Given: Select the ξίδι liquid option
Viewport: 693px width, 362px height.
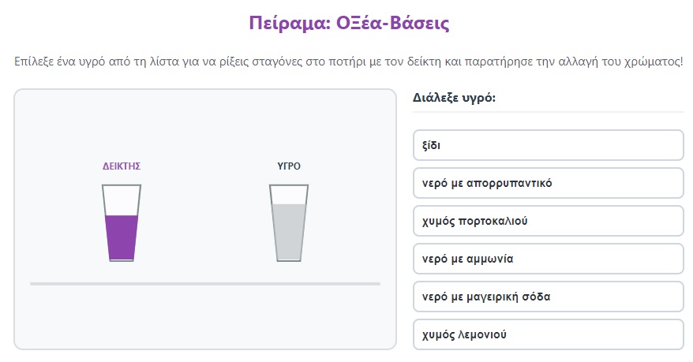Looking at the screenshot, I should [x=548, y=145].
